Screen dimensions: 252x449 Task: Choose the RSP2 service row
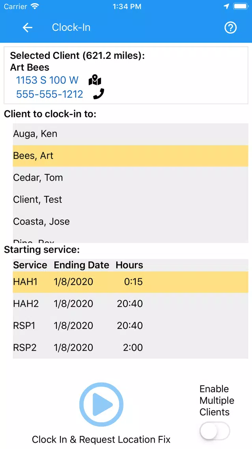tap(130, 348)
